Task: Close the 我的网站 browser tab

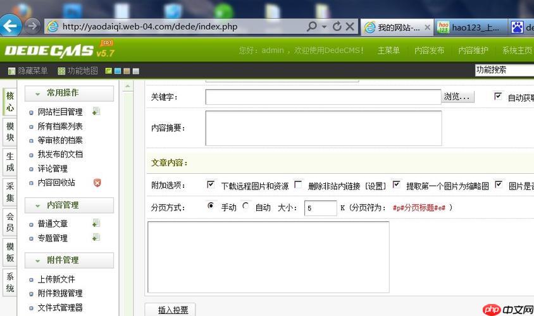Action: coord(428,27)
